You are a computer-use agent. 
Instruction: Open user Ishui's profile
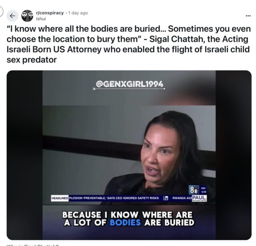[x=41, y=19]
